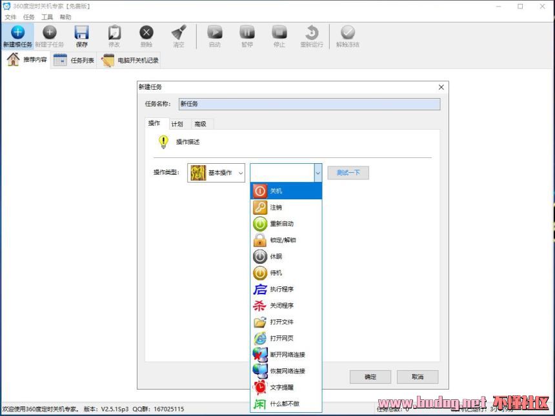Click the 新建根任务 toolbar icon
The height and width of the screenshot is (416, 555).
click(x=17, y=36)
